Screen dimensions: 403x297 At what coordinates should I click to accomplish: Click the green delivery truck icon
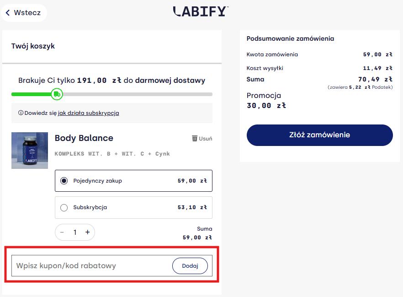click(x=57, y=94)
